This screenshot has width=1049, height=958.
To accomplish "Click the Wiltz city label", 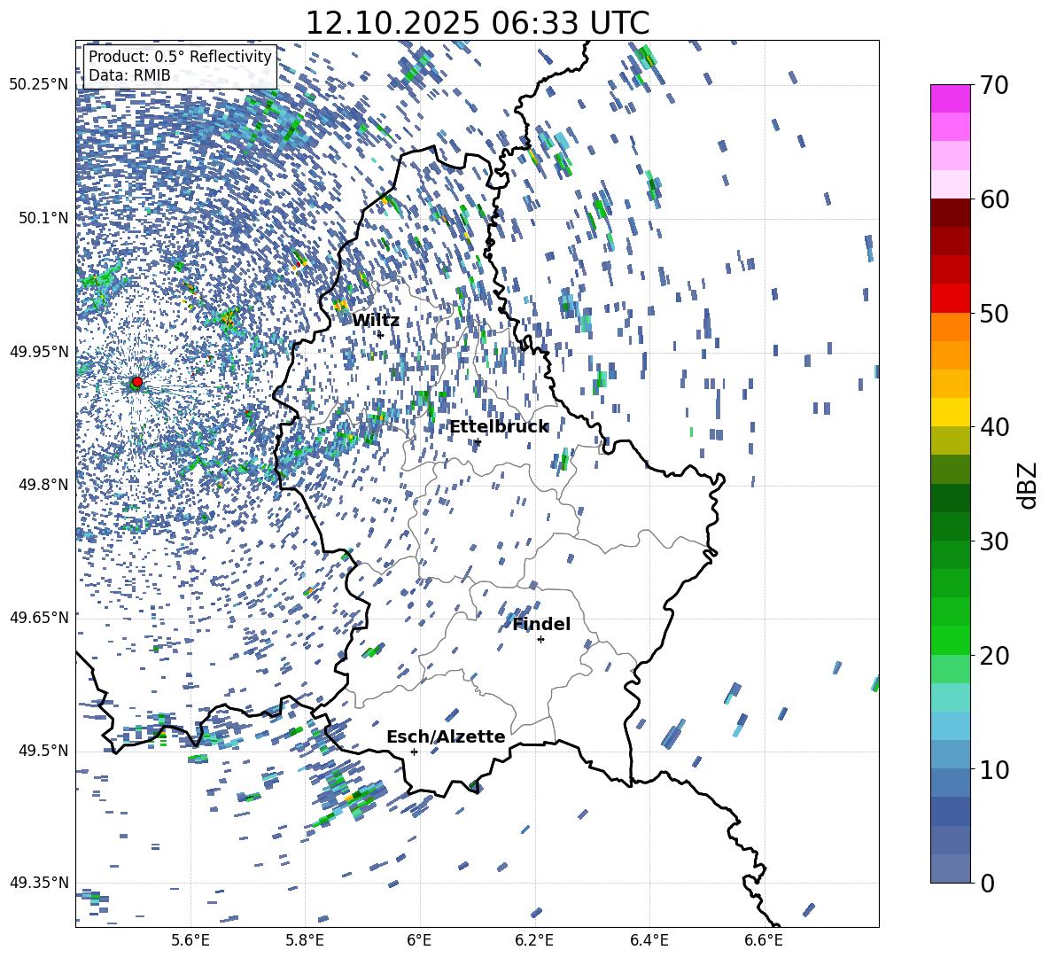I will pyautogui.click(x=376, y=320).
